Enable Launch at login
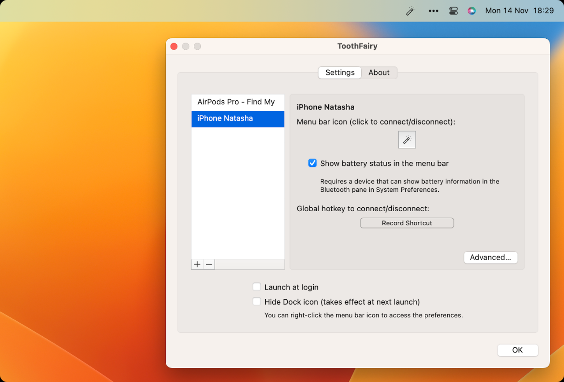Image resolution: width=564 pixels, height=382 pixels. [x=257, y=287]
